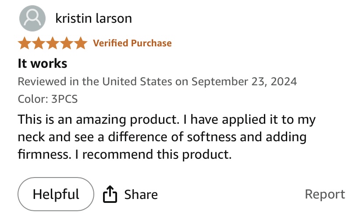The image size is (363, 216).
Task: Click the fifth, last rating star
Action: (x=81, y=43)
